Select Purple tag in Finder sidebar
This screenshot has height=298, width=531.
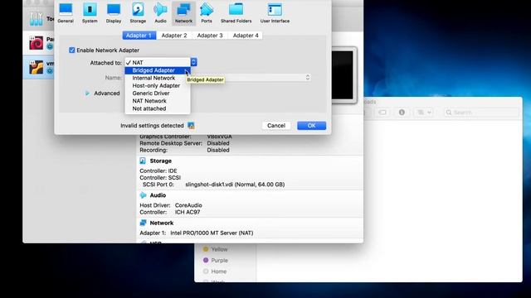pos(219,261)
